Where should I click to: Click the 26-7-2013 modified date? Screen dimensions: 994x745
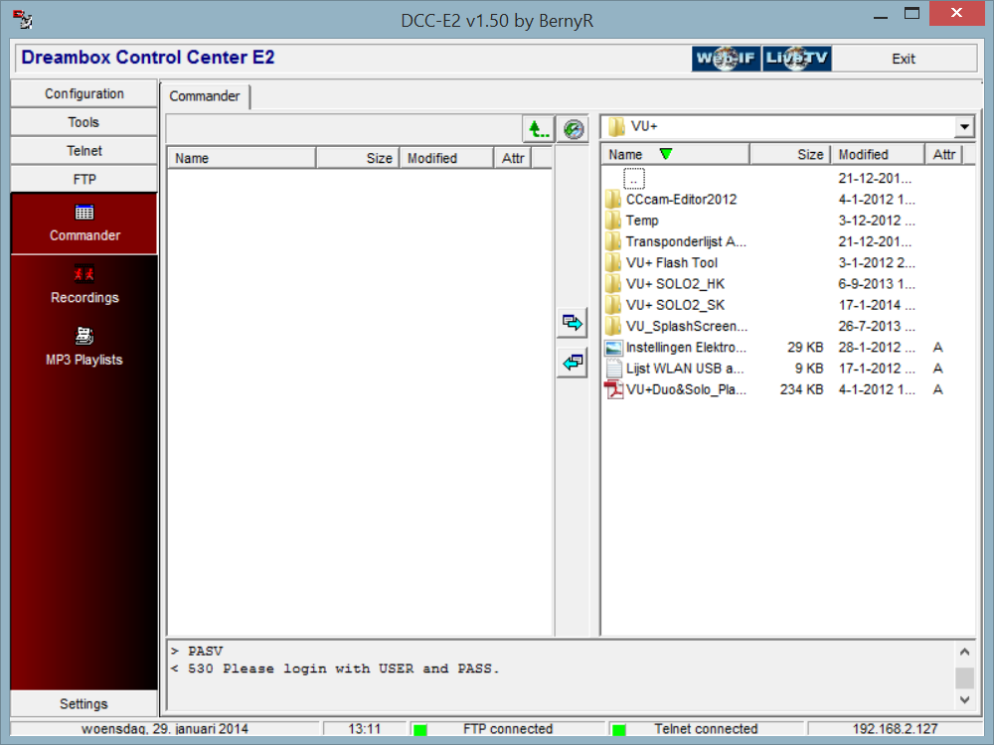coord(877,326)
